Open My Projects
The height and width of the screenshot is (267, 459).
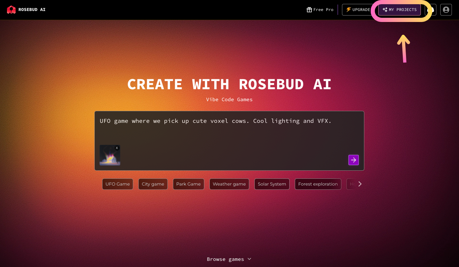(400, 10)
